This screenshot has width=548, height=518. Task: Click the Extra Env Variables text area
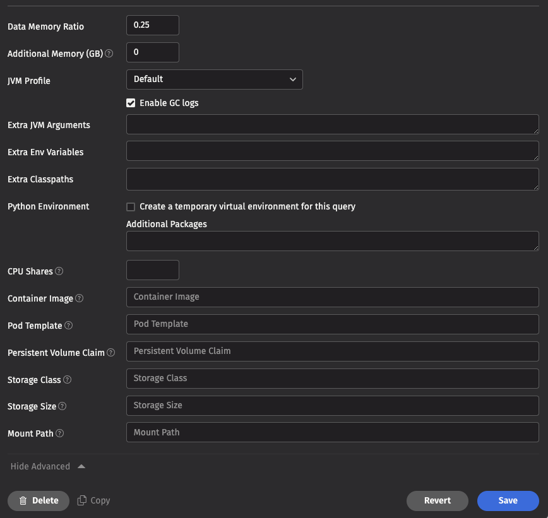coord(332,151)
